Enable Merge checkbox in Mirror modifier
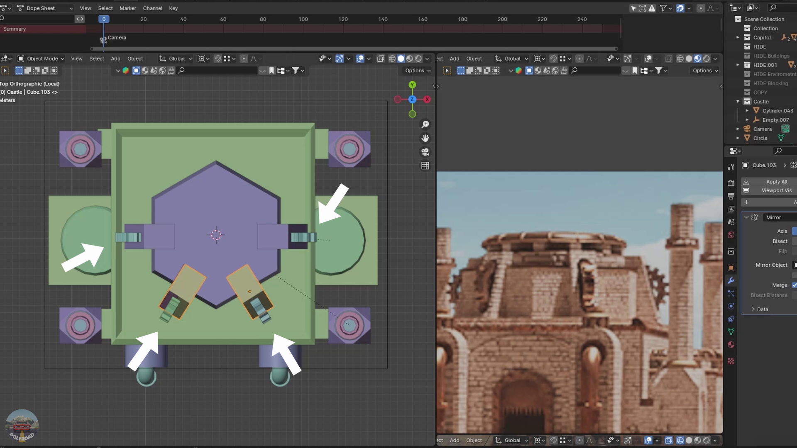This screenshot has height=448, width=797. click(x=794, y=285)
